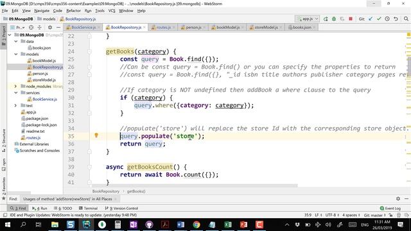Expand the node_modules folder
This screenshot has width=411, height=231.
click(x=15, y=86)
